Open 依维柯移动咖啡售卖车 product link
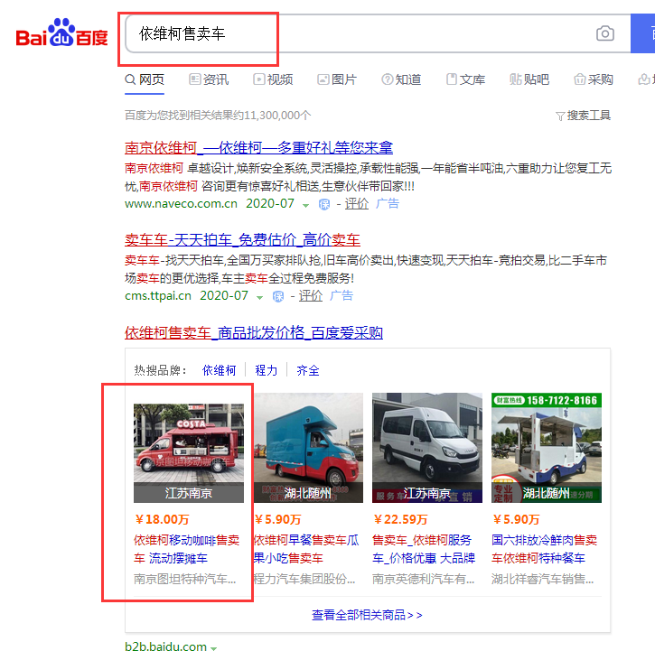Viewport: 655px width, 651px height. [x=186, y=549]
